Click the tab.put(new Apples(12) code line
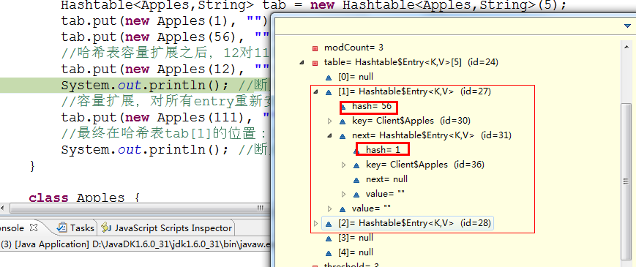This screenshot has width=636, height=267. point(165,69)
